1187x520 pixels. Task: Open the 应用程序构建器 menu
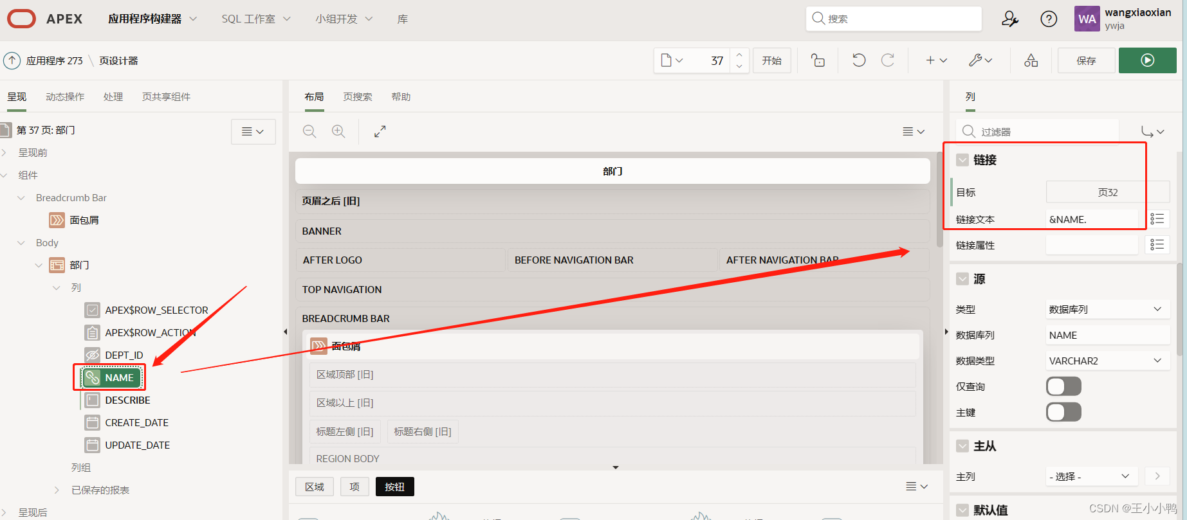152,19
